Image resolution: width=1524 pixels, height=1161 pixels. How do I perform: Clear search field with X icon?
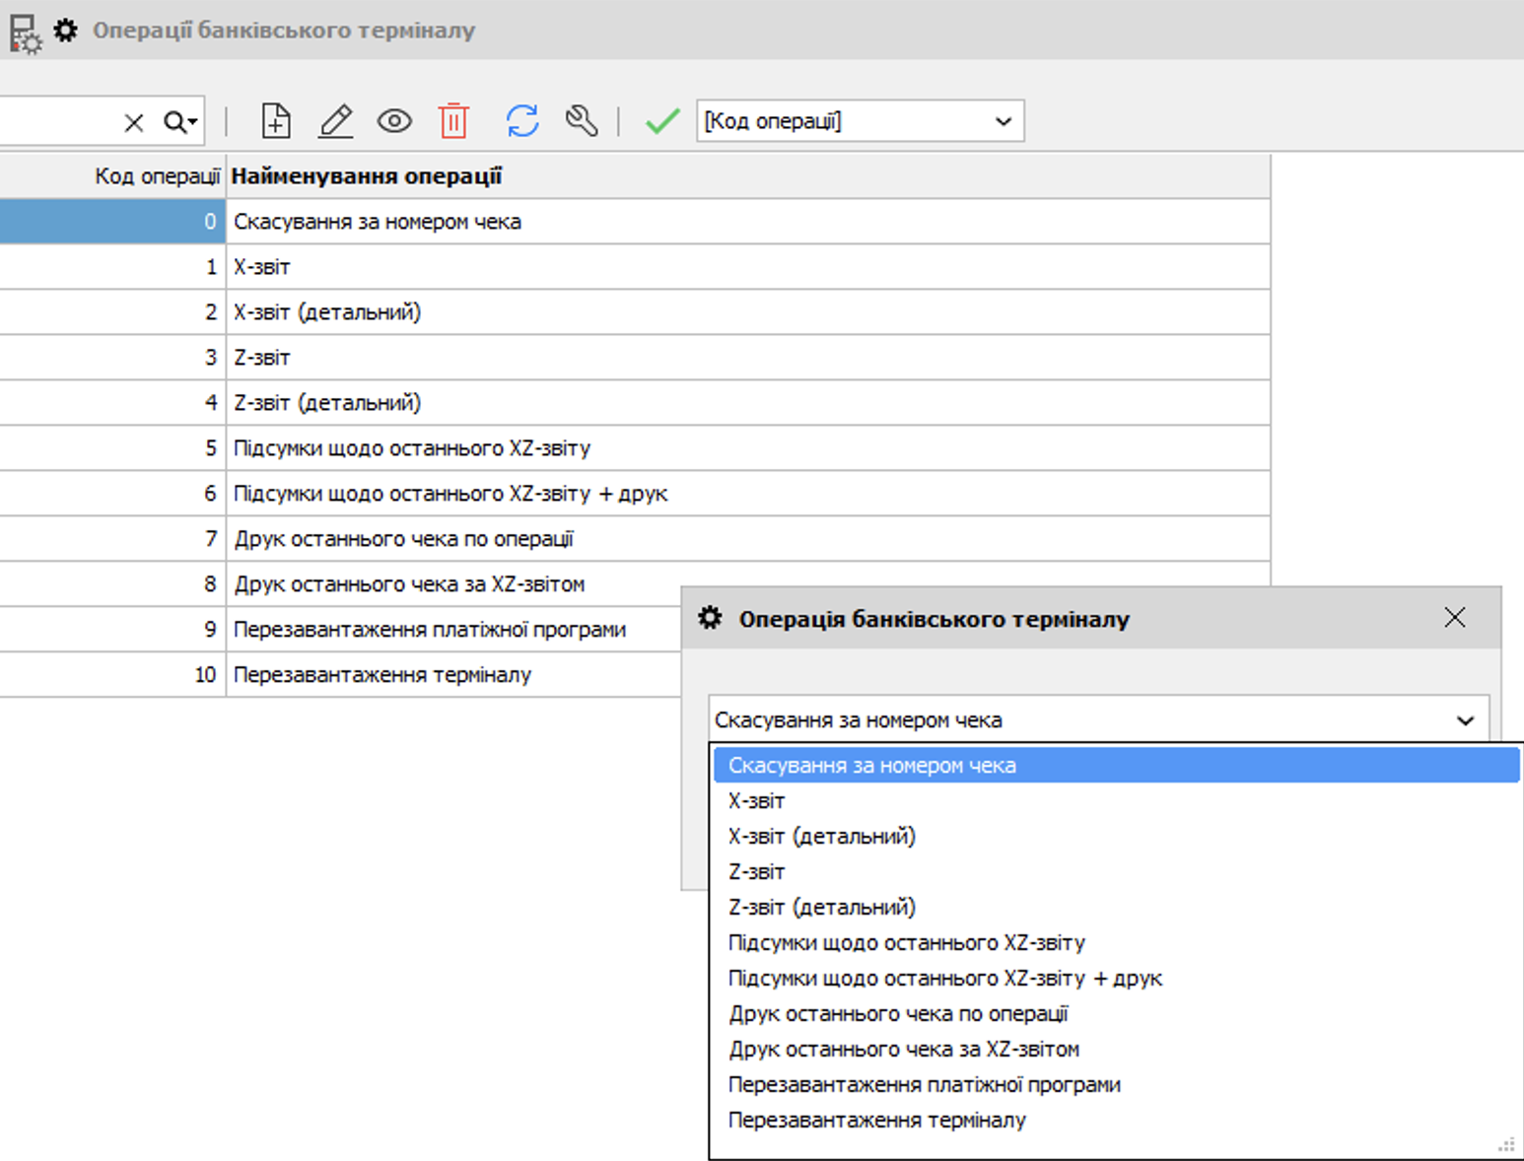point(134,122)
